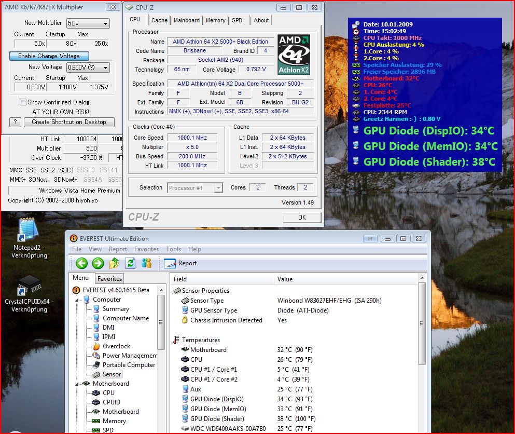This screenshot has height=434, width=515.
Task: Click Enable Change Voltage button
Action: [49, 56]
